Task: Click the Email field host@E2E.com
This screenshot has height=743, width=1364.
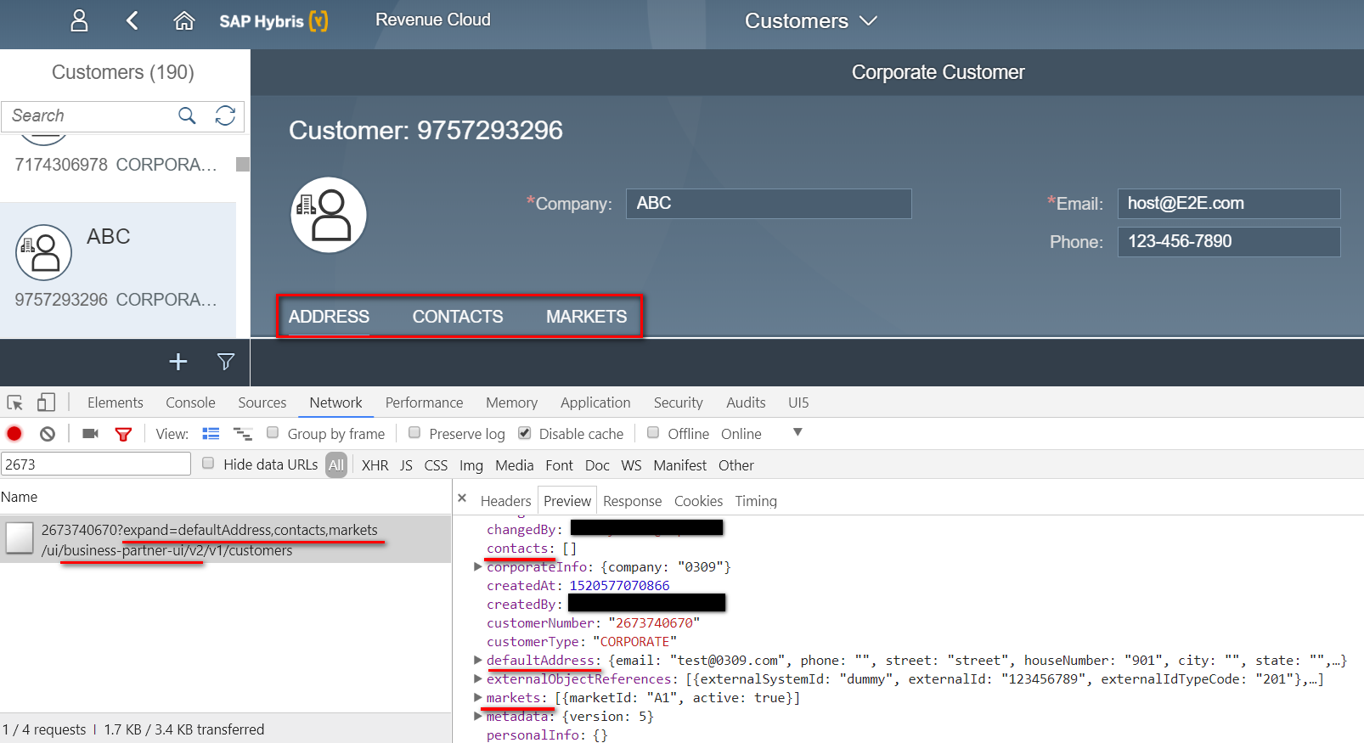Action: click(1229, 204)
